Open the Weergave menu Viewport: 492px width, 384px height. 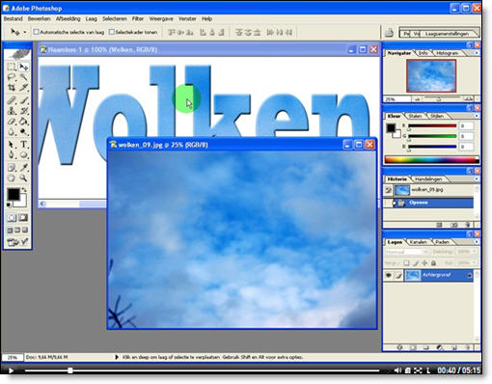coord(161,18)
